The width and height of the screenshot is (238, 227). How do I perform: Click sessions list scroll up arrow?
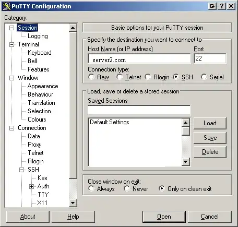tap(186, 123)
